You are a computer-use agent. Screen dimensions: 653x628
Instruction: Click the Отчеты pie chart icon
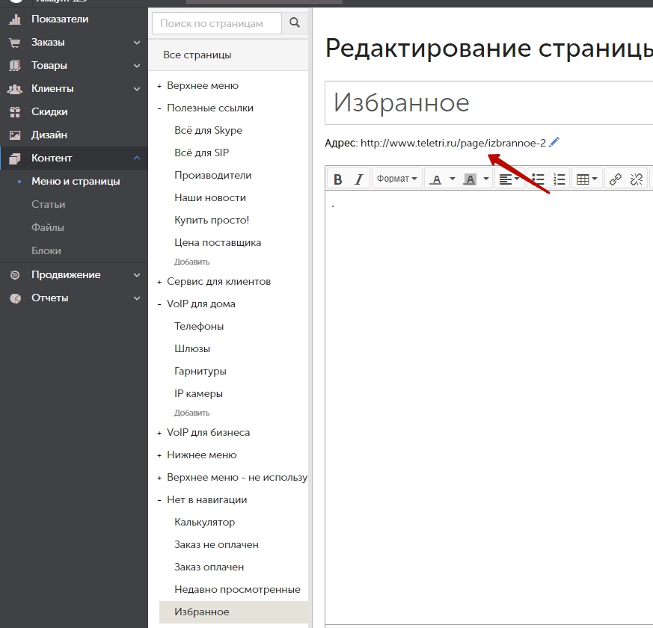tap(15, 298)
